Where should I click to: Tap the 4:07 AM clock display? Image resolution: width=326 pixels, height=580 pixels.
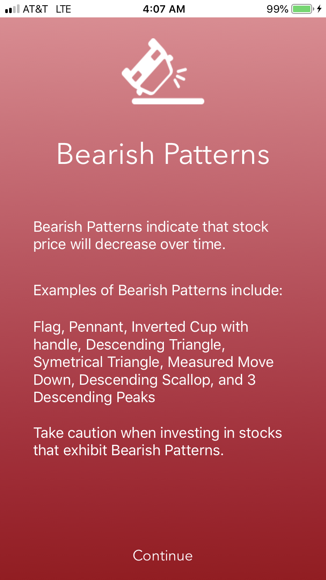pos(163,8)
